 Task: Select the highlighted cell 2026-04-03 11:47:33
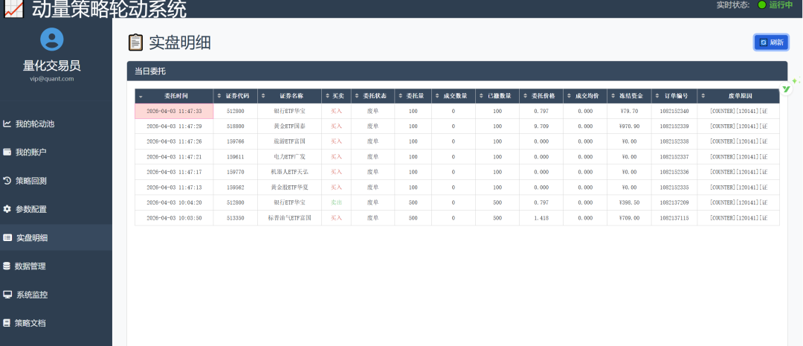coord(174,111)
